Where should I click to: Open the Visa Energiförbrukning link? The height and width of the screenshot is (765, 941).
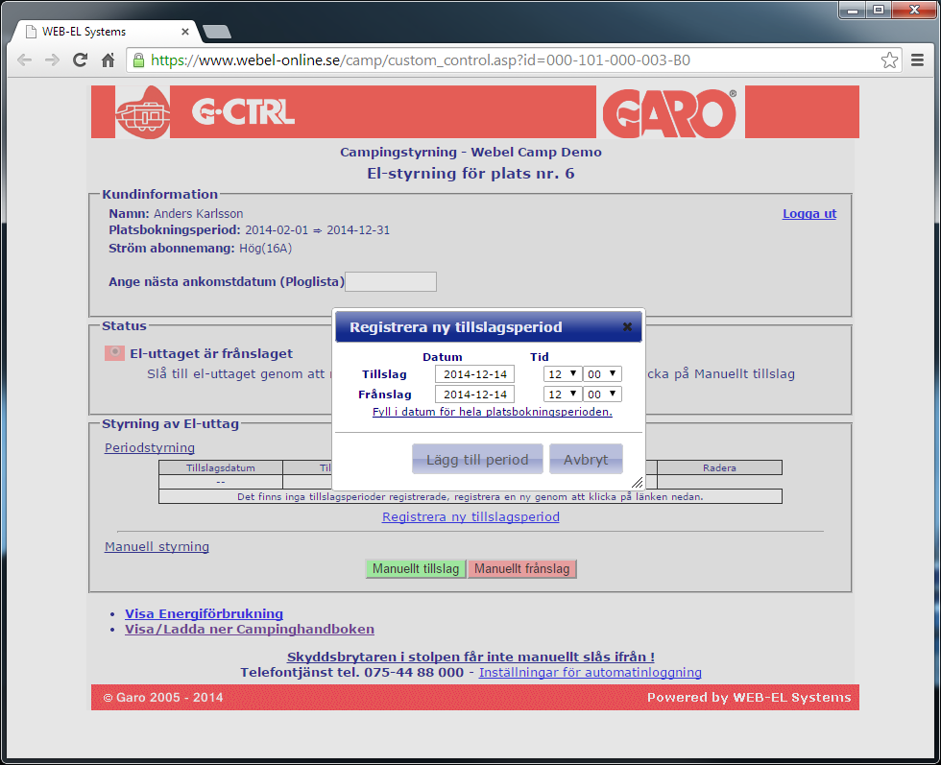pos(204,613)
